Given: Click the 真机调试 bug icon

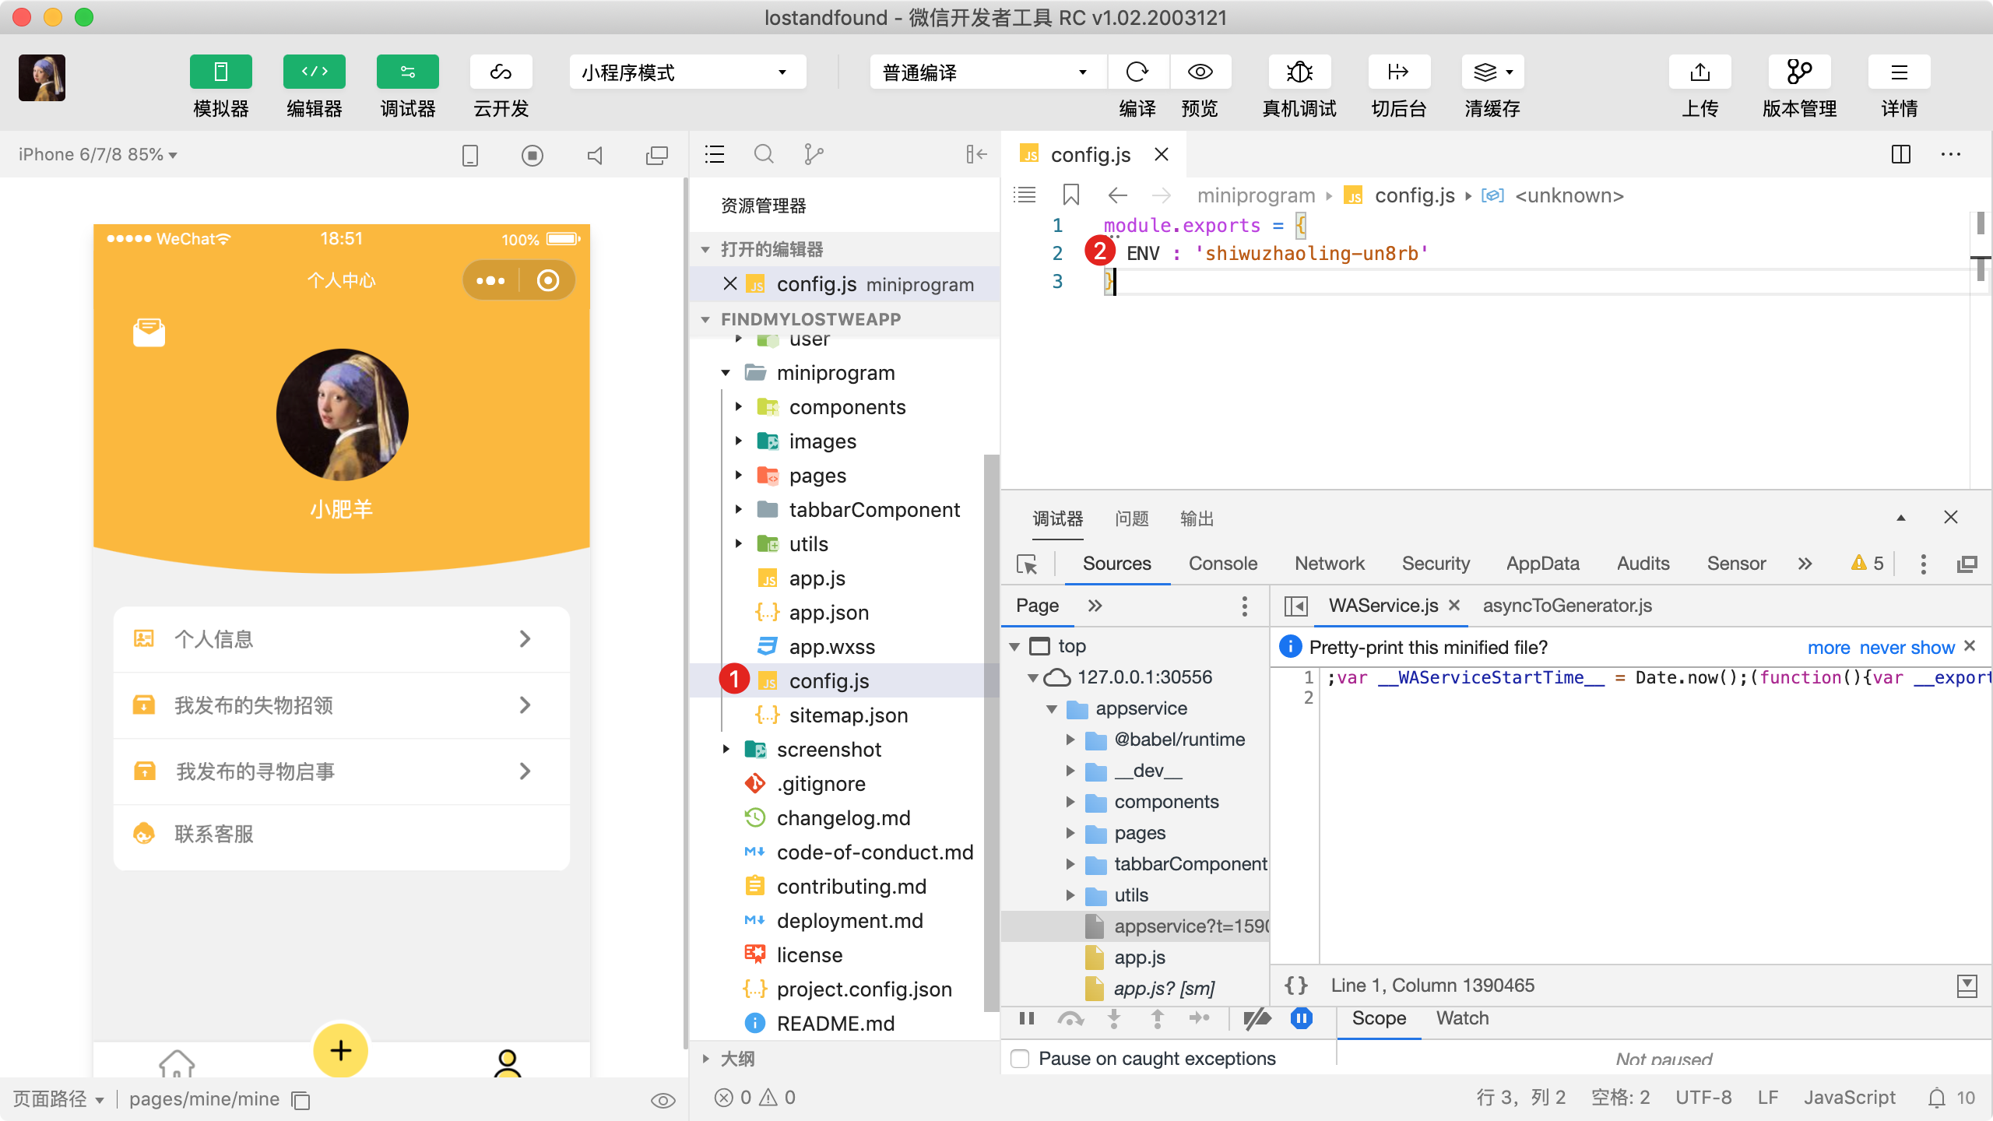Looking at the screenshot, I should [x=1299, y=72].
